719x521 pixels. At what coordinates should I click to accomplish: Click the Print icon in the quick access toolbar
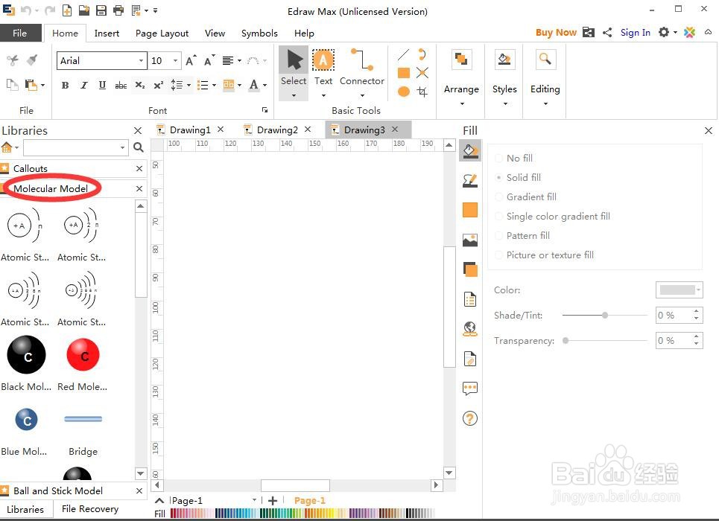click(118, 10)
